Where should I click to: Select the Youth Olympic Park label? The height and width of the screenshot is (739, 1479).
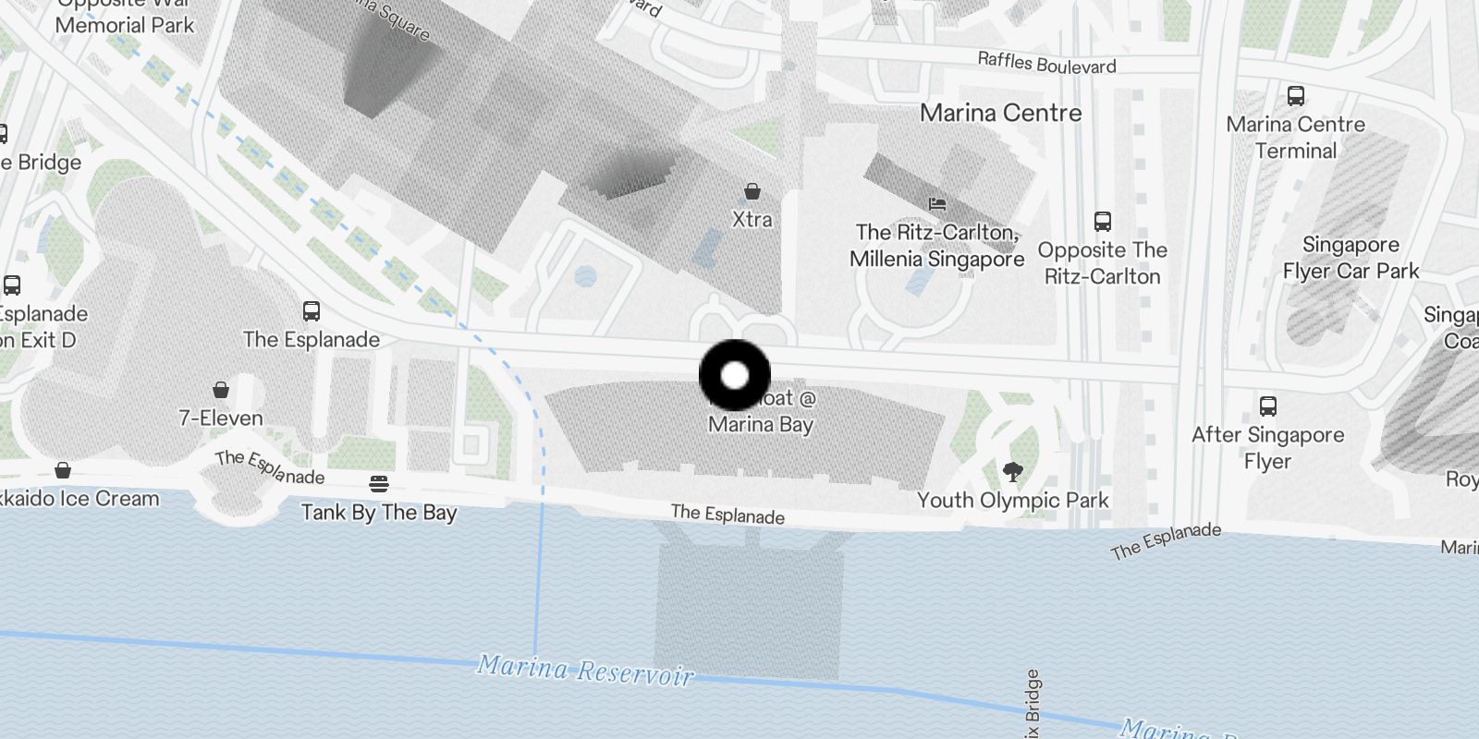1013,501
